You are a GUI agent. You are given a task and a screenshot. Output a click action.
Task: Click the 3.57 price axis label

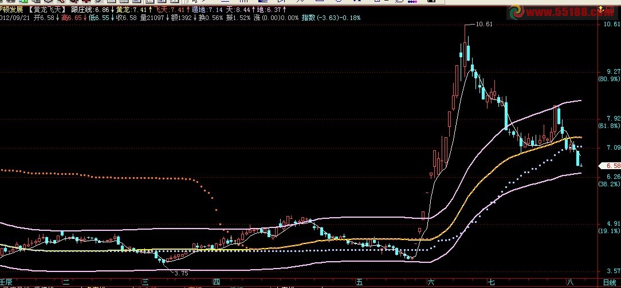coord(614,271)
